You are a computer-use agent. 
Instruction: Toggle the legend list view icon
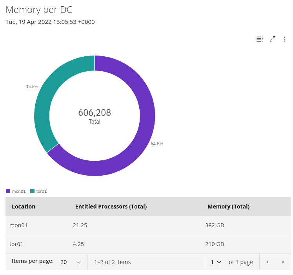260,39
